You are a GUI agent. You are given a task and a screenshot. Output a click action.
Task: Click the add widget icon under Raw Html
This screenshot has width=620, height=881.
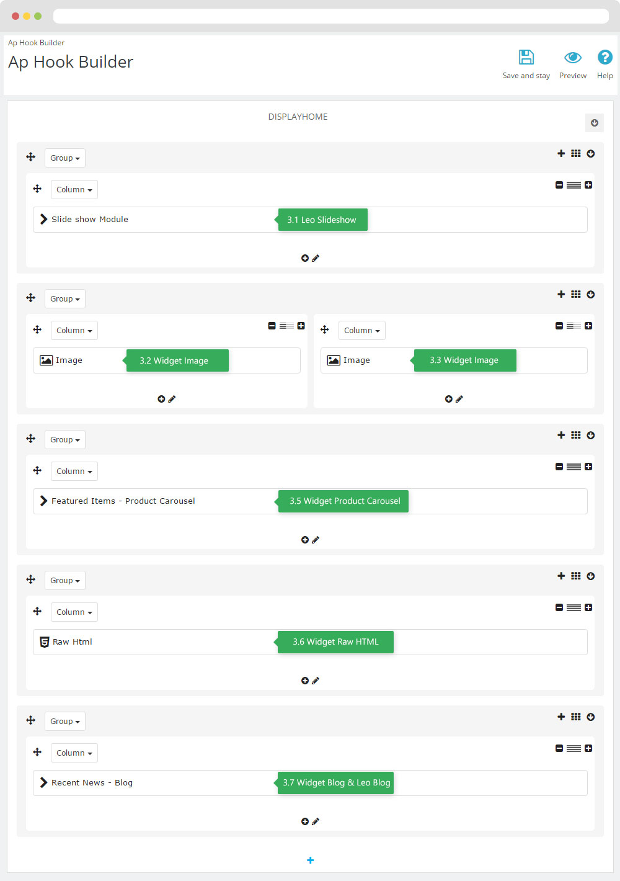pos(305,681)
